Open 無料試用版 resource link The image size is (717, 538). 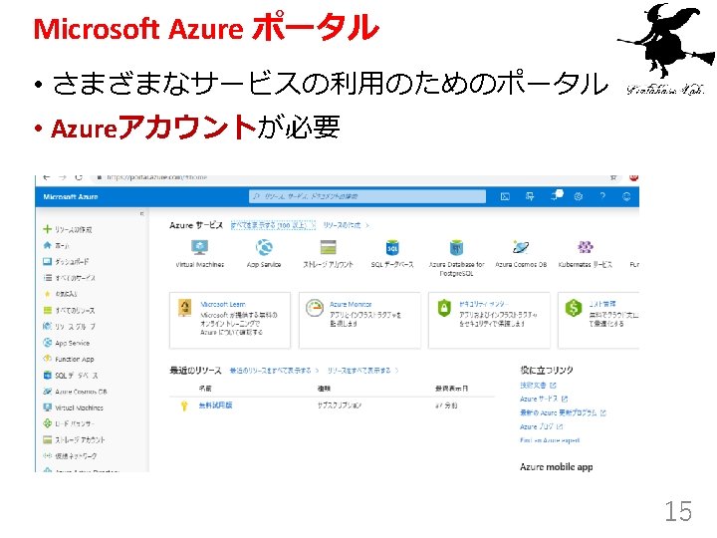215,405
